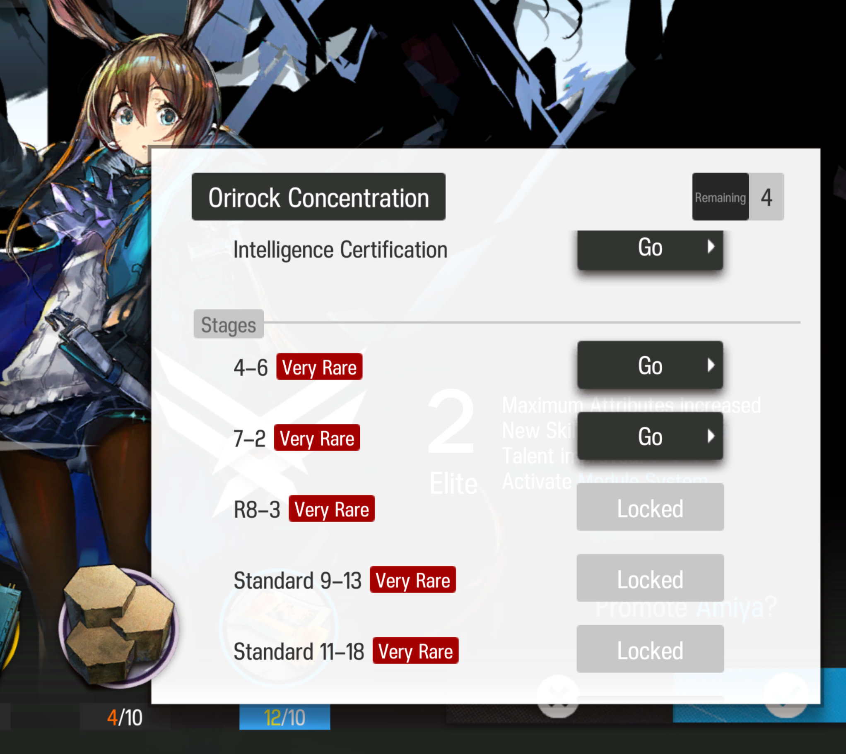Select the 12/10 material count slot

(x=285, y=718)
